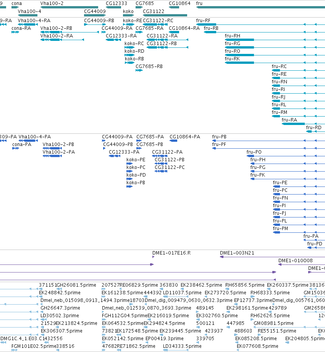Select EST EK248842.5prime label
This screenshot has height=352, width=325.
[x=60, y=292]
